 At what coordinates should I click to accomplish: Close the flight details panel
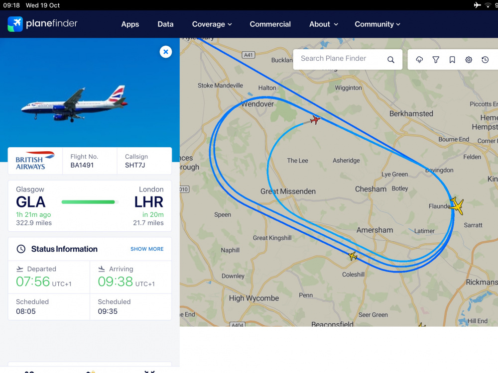166,52
